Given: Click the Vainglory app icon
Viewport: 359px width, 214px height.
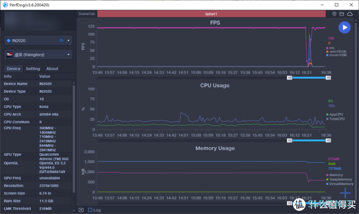Looking at the screenshot, I should pos(10,55).
